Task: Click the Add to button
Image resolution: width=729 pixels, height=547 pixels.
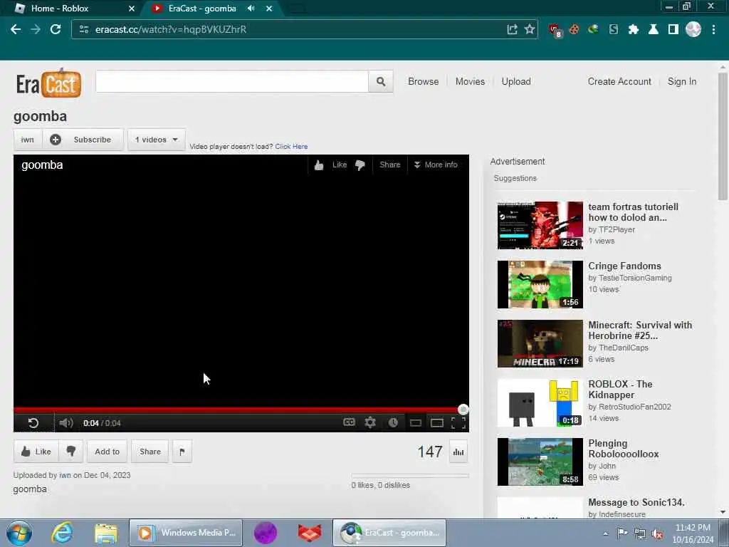Action: pos(107,452)
